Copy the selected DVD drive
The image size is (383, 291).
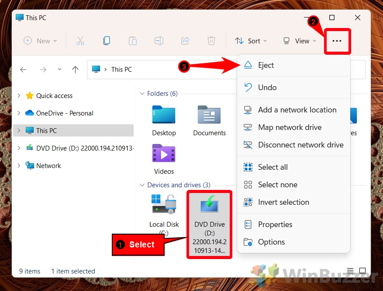pyautogui.click(x=107, y=40)
